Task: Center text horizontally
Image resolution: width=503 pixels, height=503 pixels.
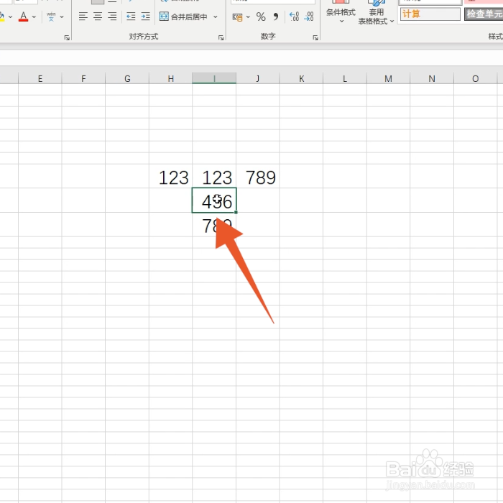Action: click(98, 17)
